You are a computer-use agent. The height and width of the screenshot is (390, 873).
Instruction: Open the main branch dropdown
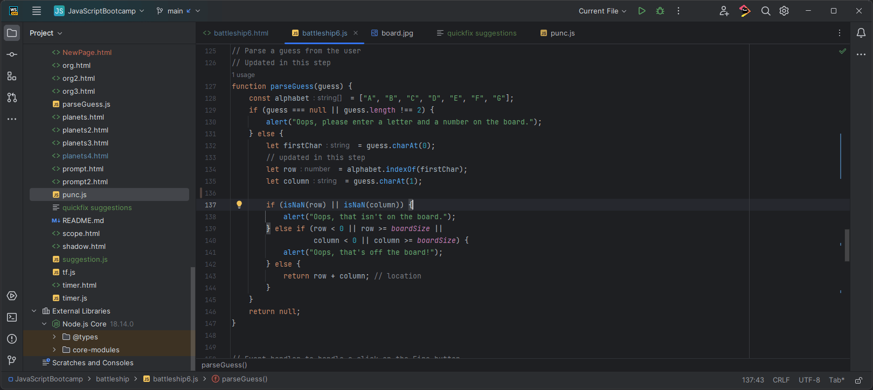tap(178, 11)
